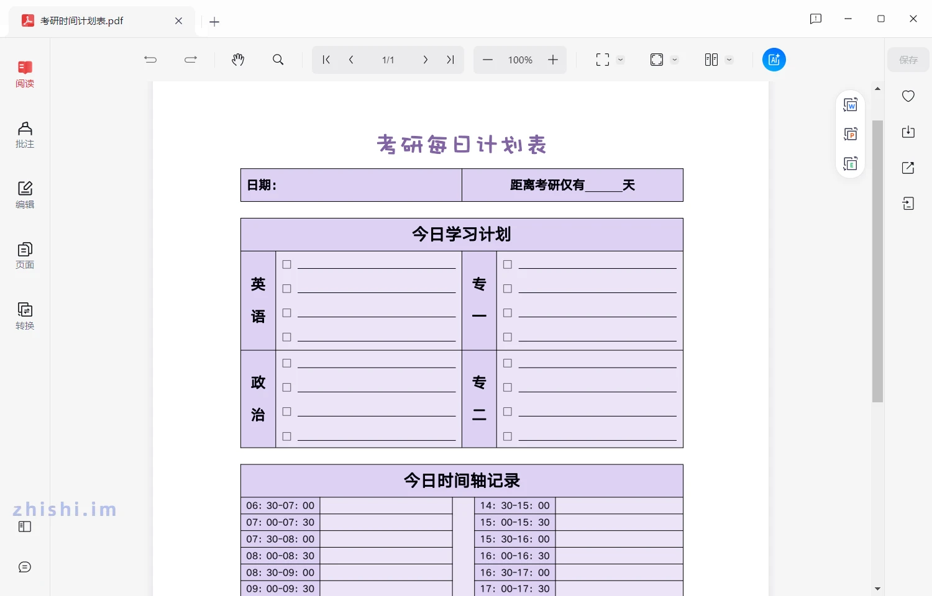Click the 今日学习计划 heading
Viewport: 932px width, 596px height.
pyautogui.click(x=462, y=235)
